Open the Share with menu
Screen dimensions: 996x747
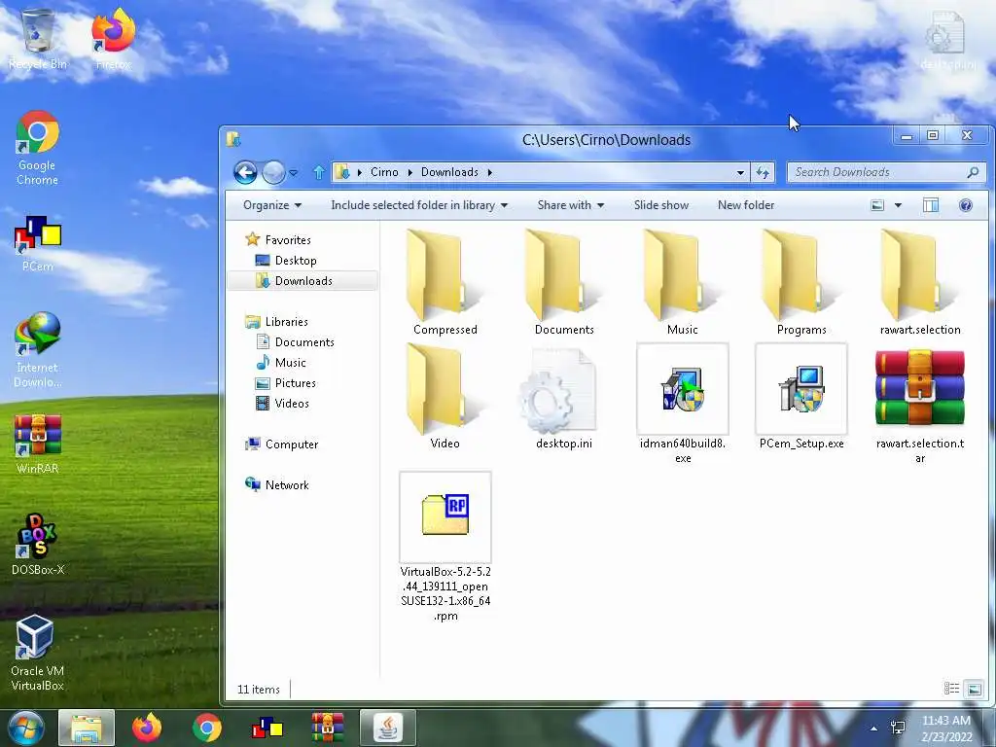click(x=570, y=205)
